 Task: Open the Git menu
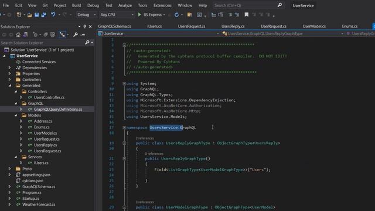tap(45, 5)
